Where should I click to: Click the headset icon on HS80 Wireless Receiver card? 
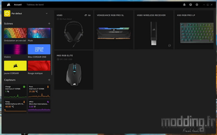(170, 45)
